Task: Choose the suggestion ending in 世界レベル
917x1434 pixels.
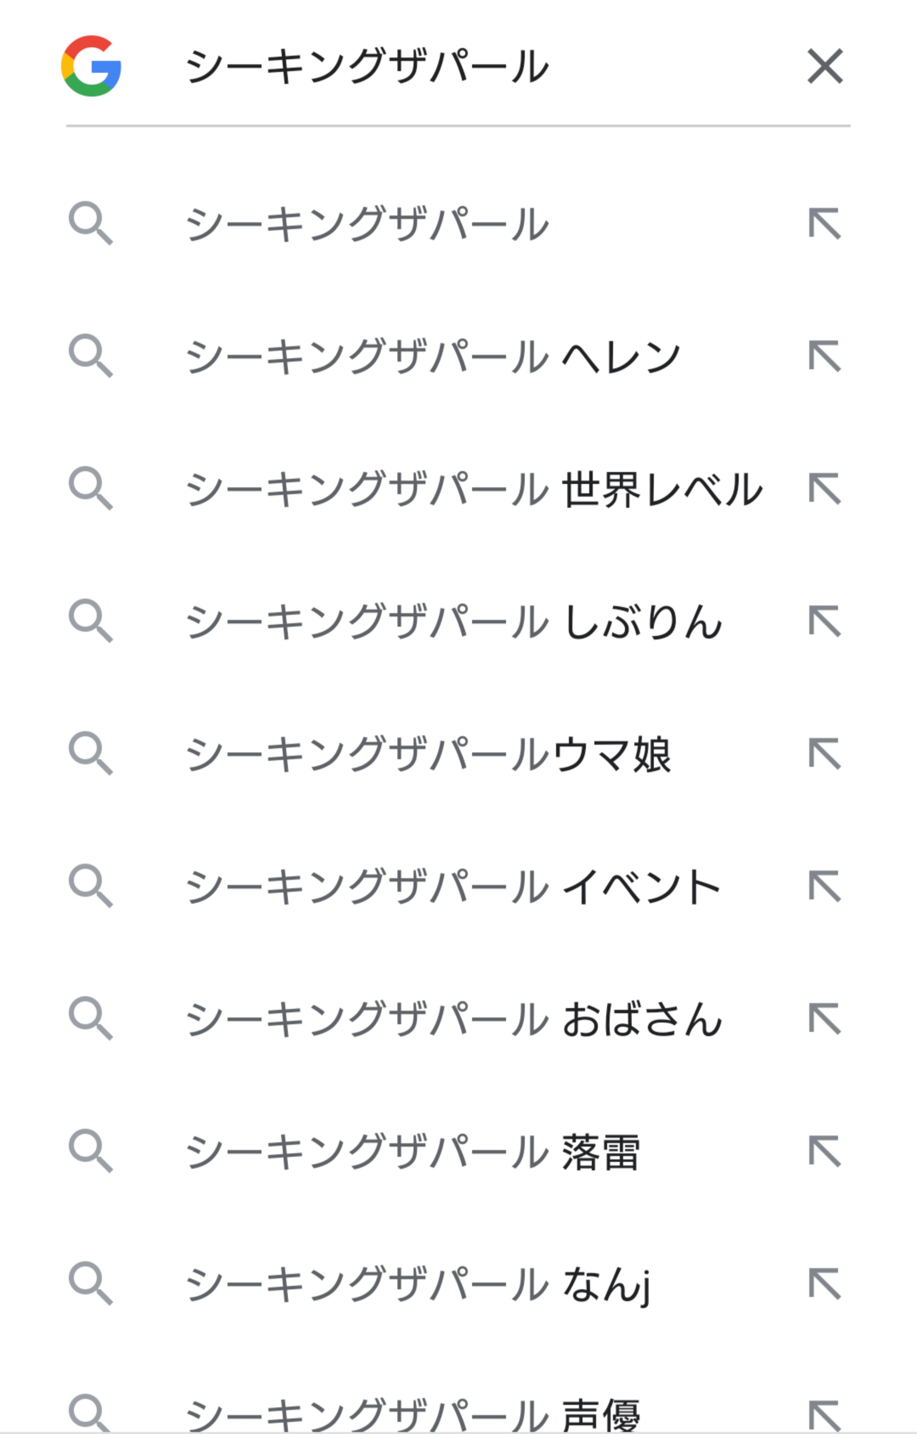Action: pos(474,489)
